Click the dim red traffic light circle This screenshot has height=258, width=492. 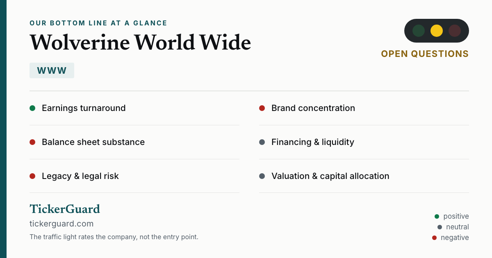tap(455, 31)
